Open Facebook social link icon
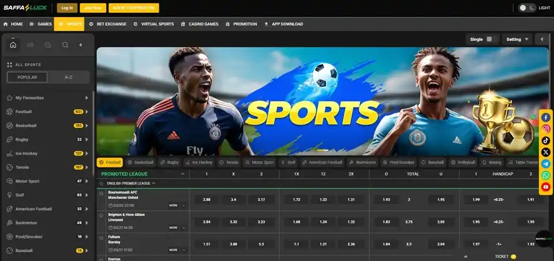Screen dimensions: 554x261 click(x=546, y=118)
